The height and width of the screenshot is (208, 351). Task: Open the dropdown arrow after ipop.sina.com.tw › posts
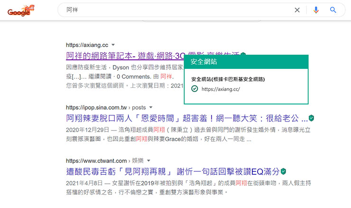click(x=151, y=107)
